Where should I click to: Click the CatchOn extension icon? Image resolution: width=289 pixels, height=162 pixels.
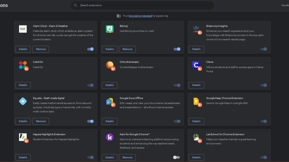point(23,65)
